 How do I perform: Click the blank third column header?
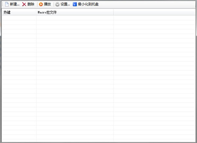click(x=154, y=13)
